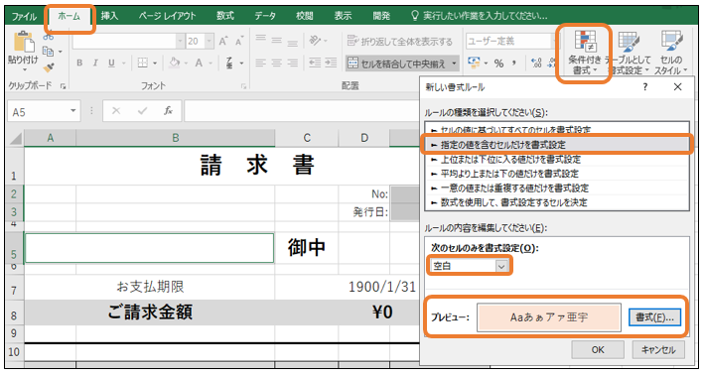Click the dialog help question mark
Viewport: 703px width, 375px height.
[x=645, y=87]
